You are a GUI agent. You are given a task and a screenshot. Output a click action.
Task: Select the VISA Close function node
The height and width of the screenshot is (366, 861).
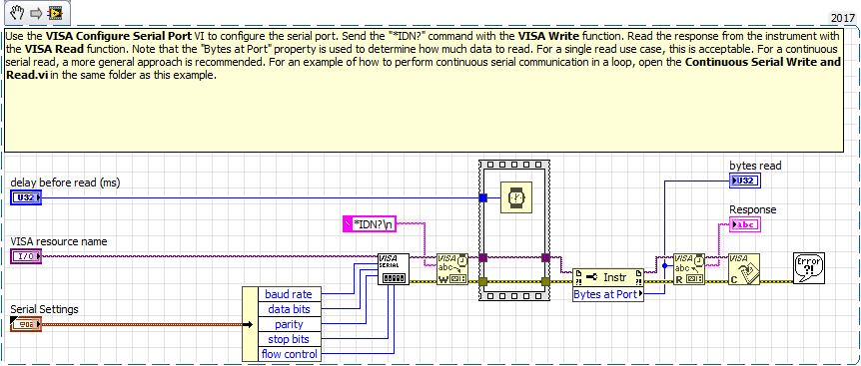click(x=744, y=269)
